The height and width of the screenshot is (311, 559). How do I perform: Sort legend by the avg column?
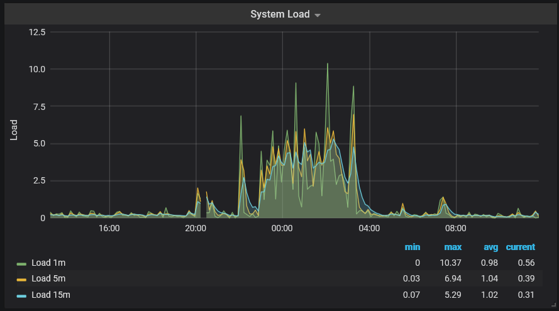point(490,247)
